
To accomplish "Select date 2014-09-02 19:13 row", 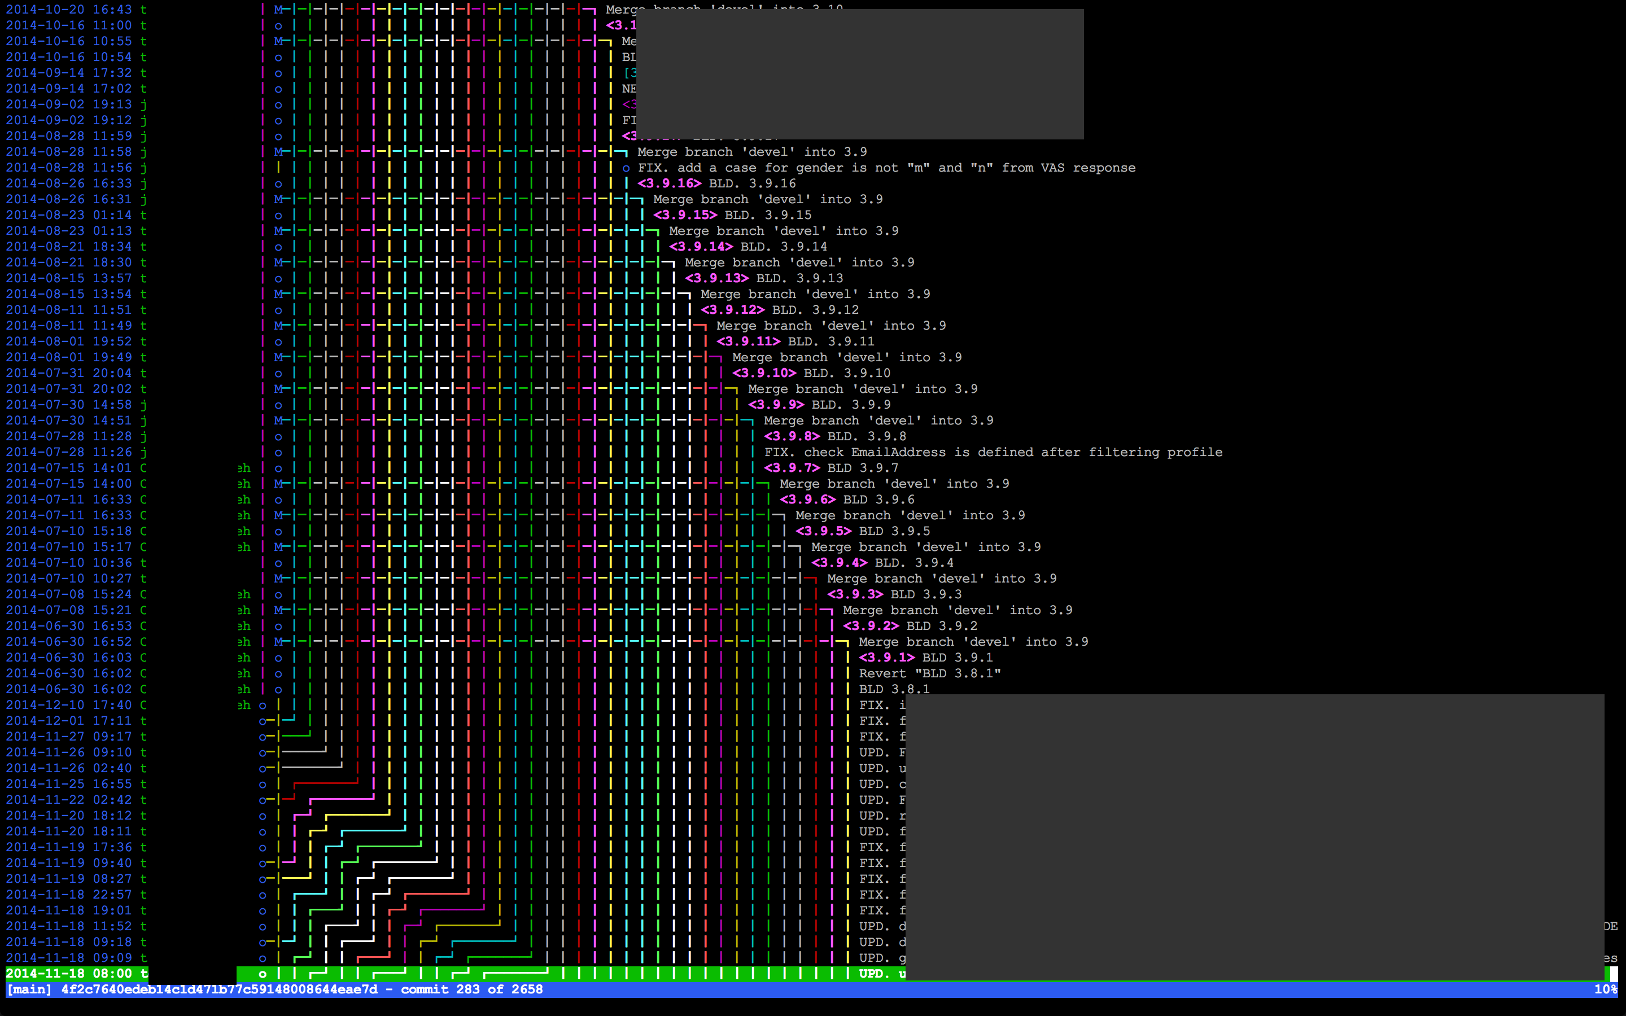I will point(68,104).
